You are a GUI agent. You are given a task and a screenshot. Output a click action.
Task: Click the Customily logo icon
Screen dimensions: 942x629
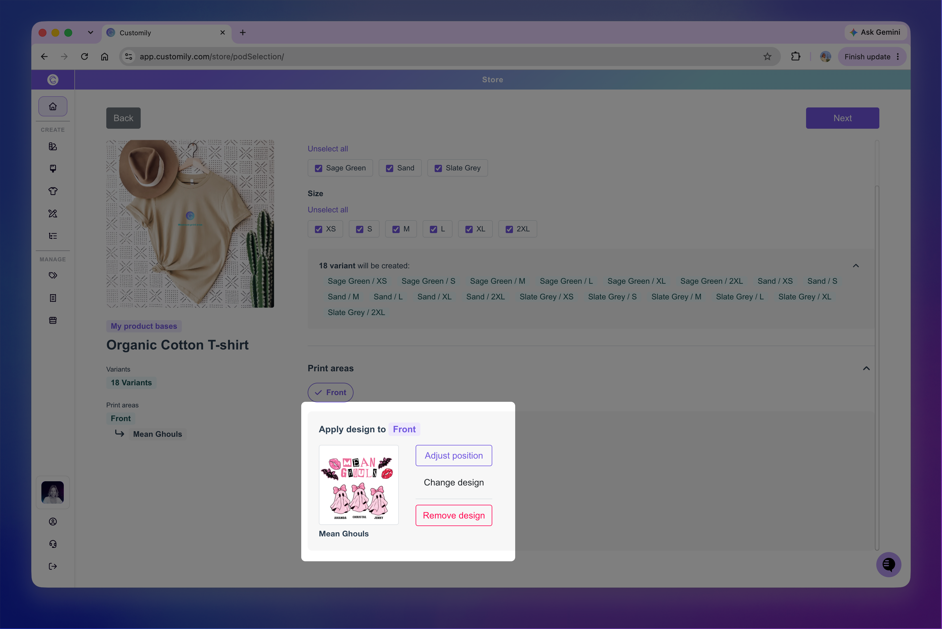[53, 79]
